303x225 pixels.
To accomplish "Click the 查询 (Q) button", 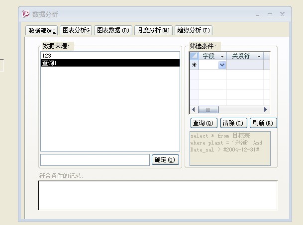I will click(203, 123).
